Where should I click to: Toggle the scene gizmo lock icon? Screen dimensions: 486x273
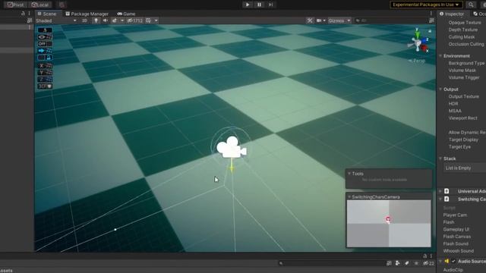tap(430, 31)
